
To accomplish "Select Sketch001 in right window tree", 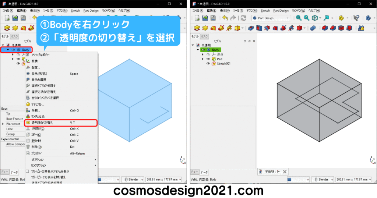I will [x=223, y=64].
